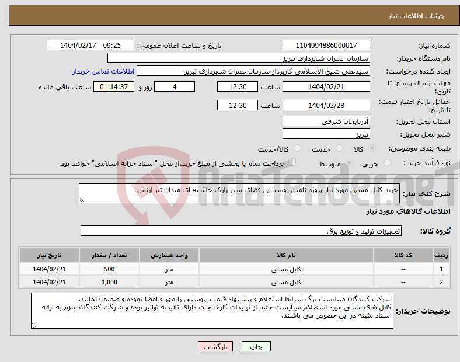Click the ردیف column header
The width and height of the screenshot is (460, 362).
coord(441,255)
